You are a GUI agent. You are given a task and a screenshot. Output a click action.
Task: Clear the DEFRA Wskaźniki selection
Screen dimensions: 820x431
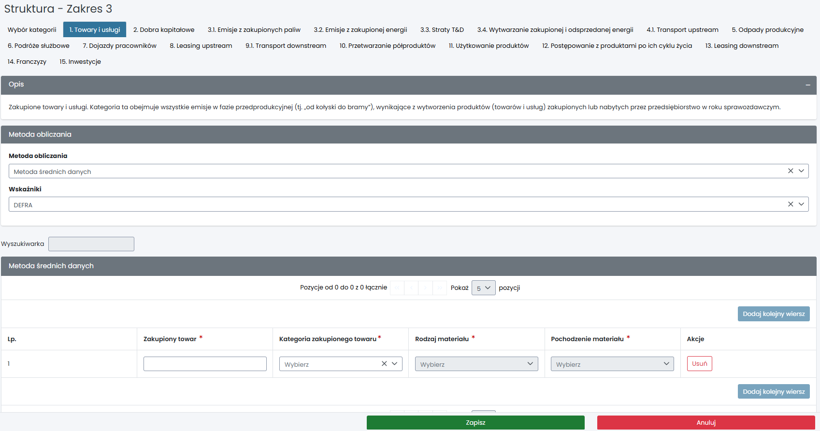[791, 204]
